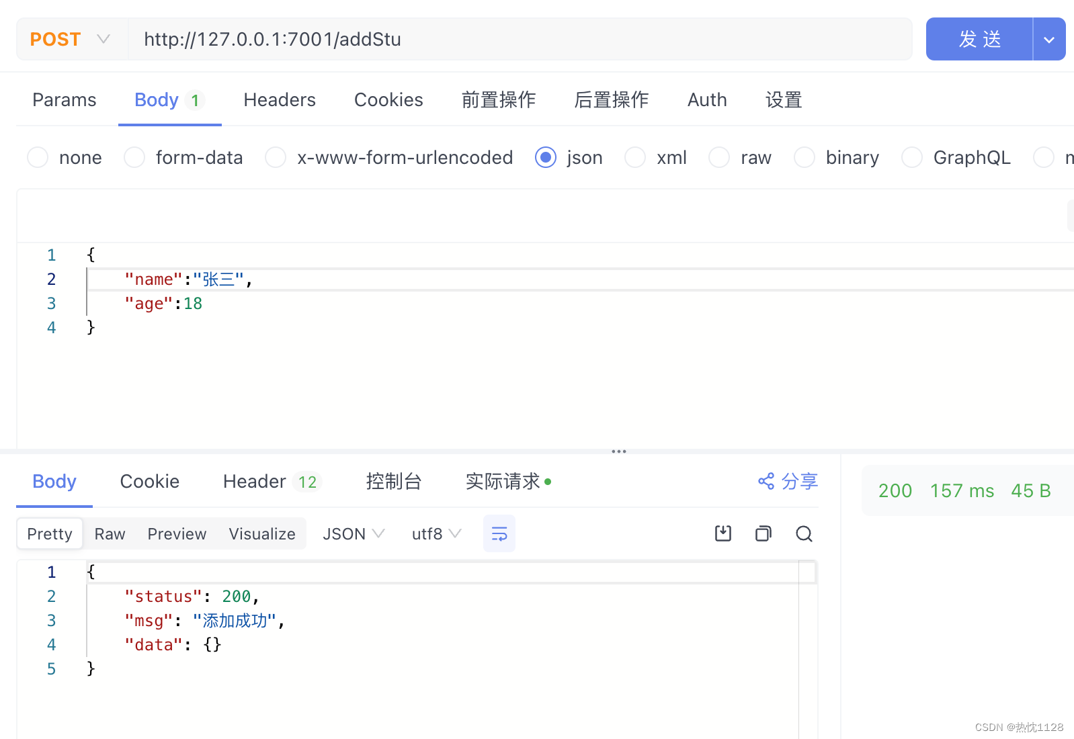Click the download response icon
1074x739 pixels.
(723, 533)
